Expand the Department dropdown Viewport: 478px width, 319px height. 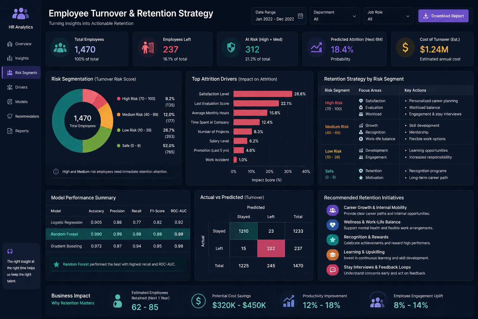pos(335,16)
